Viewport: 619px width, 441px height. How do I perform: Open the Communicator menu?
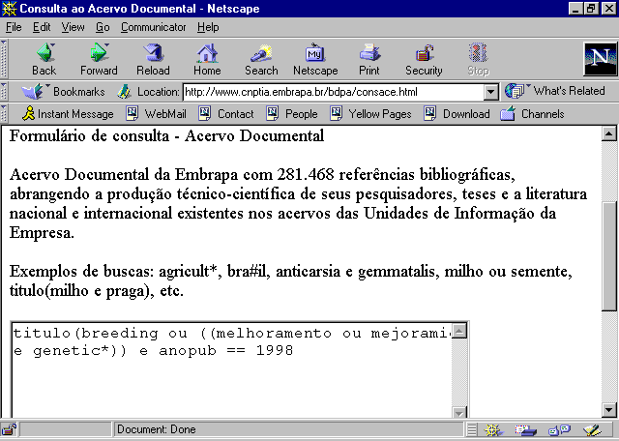pos(153,27)
